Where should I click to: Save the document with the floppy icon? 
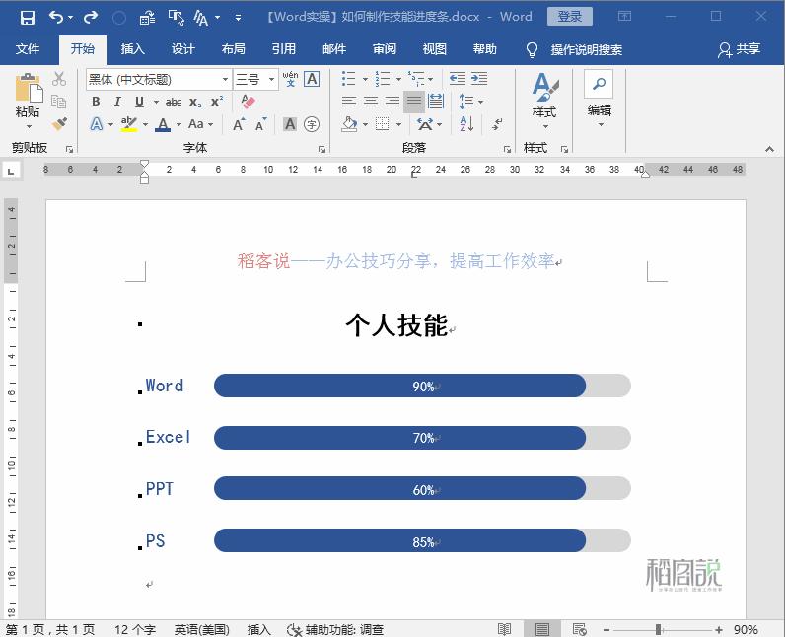27,18
